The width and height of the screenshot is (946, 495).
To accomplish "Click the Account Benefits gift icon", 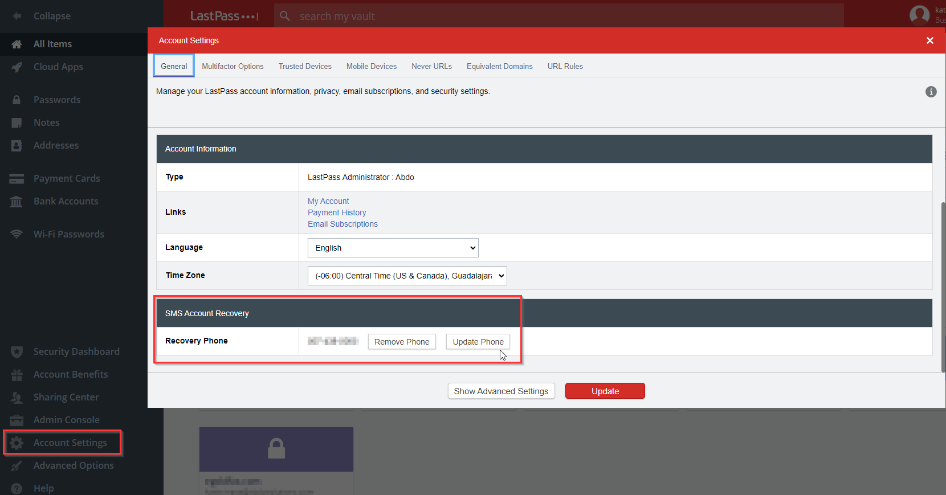I will point(17,374).
